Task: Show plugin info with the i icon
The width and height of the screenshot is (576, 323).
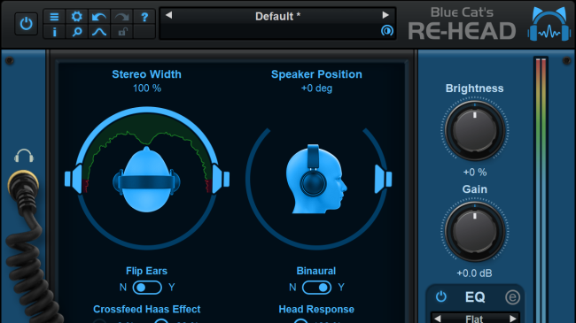Action: (x=54, y=32)
